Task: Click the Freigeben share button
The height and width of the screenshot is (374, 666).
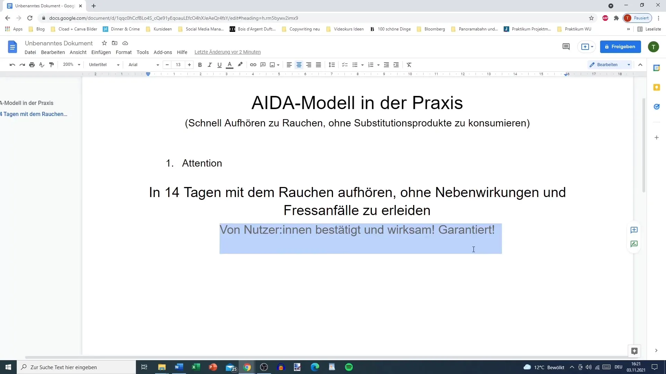Action: (x=621, y=47)
